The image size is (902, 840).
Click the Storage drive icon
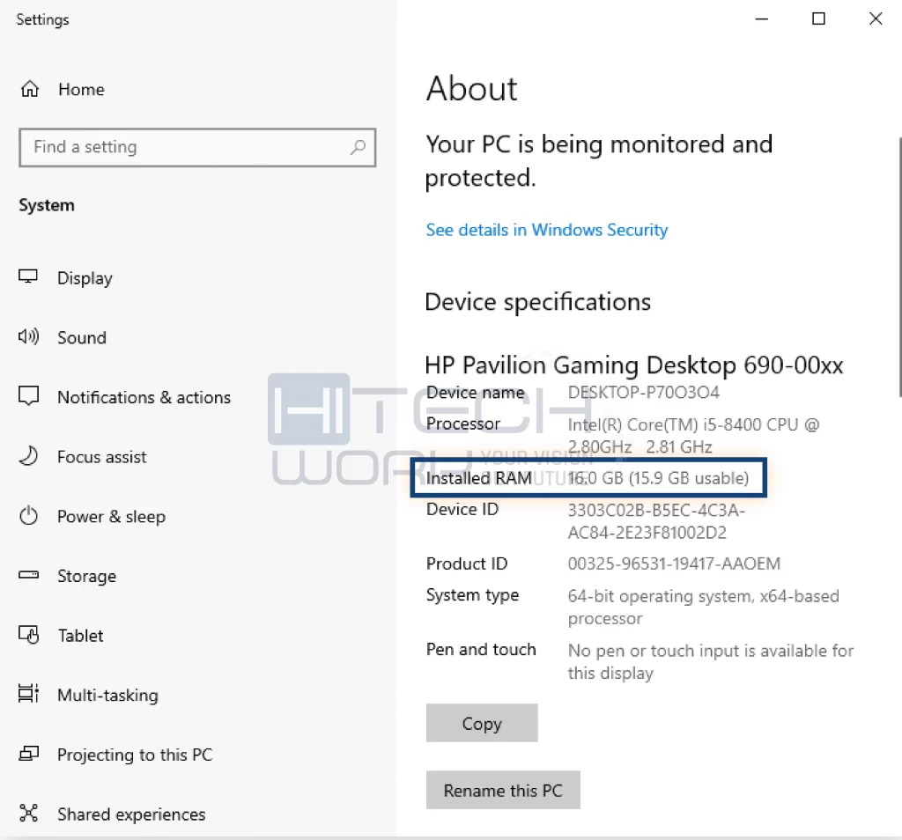click(28, 575)
